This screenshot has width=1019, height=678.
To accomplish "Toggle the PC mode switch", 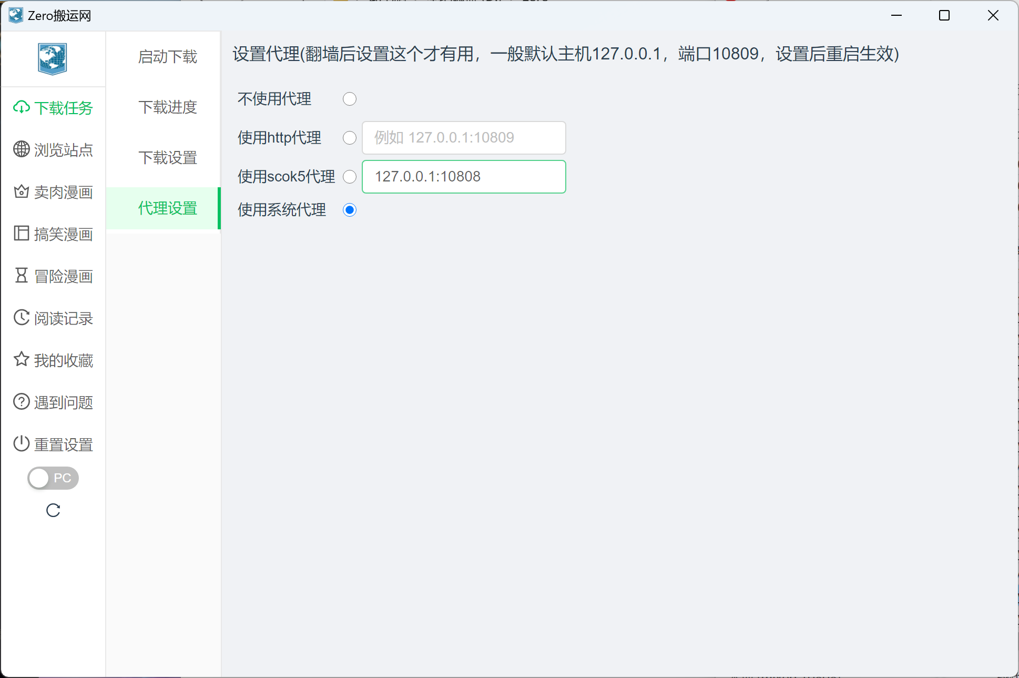I will coord(53,478).
